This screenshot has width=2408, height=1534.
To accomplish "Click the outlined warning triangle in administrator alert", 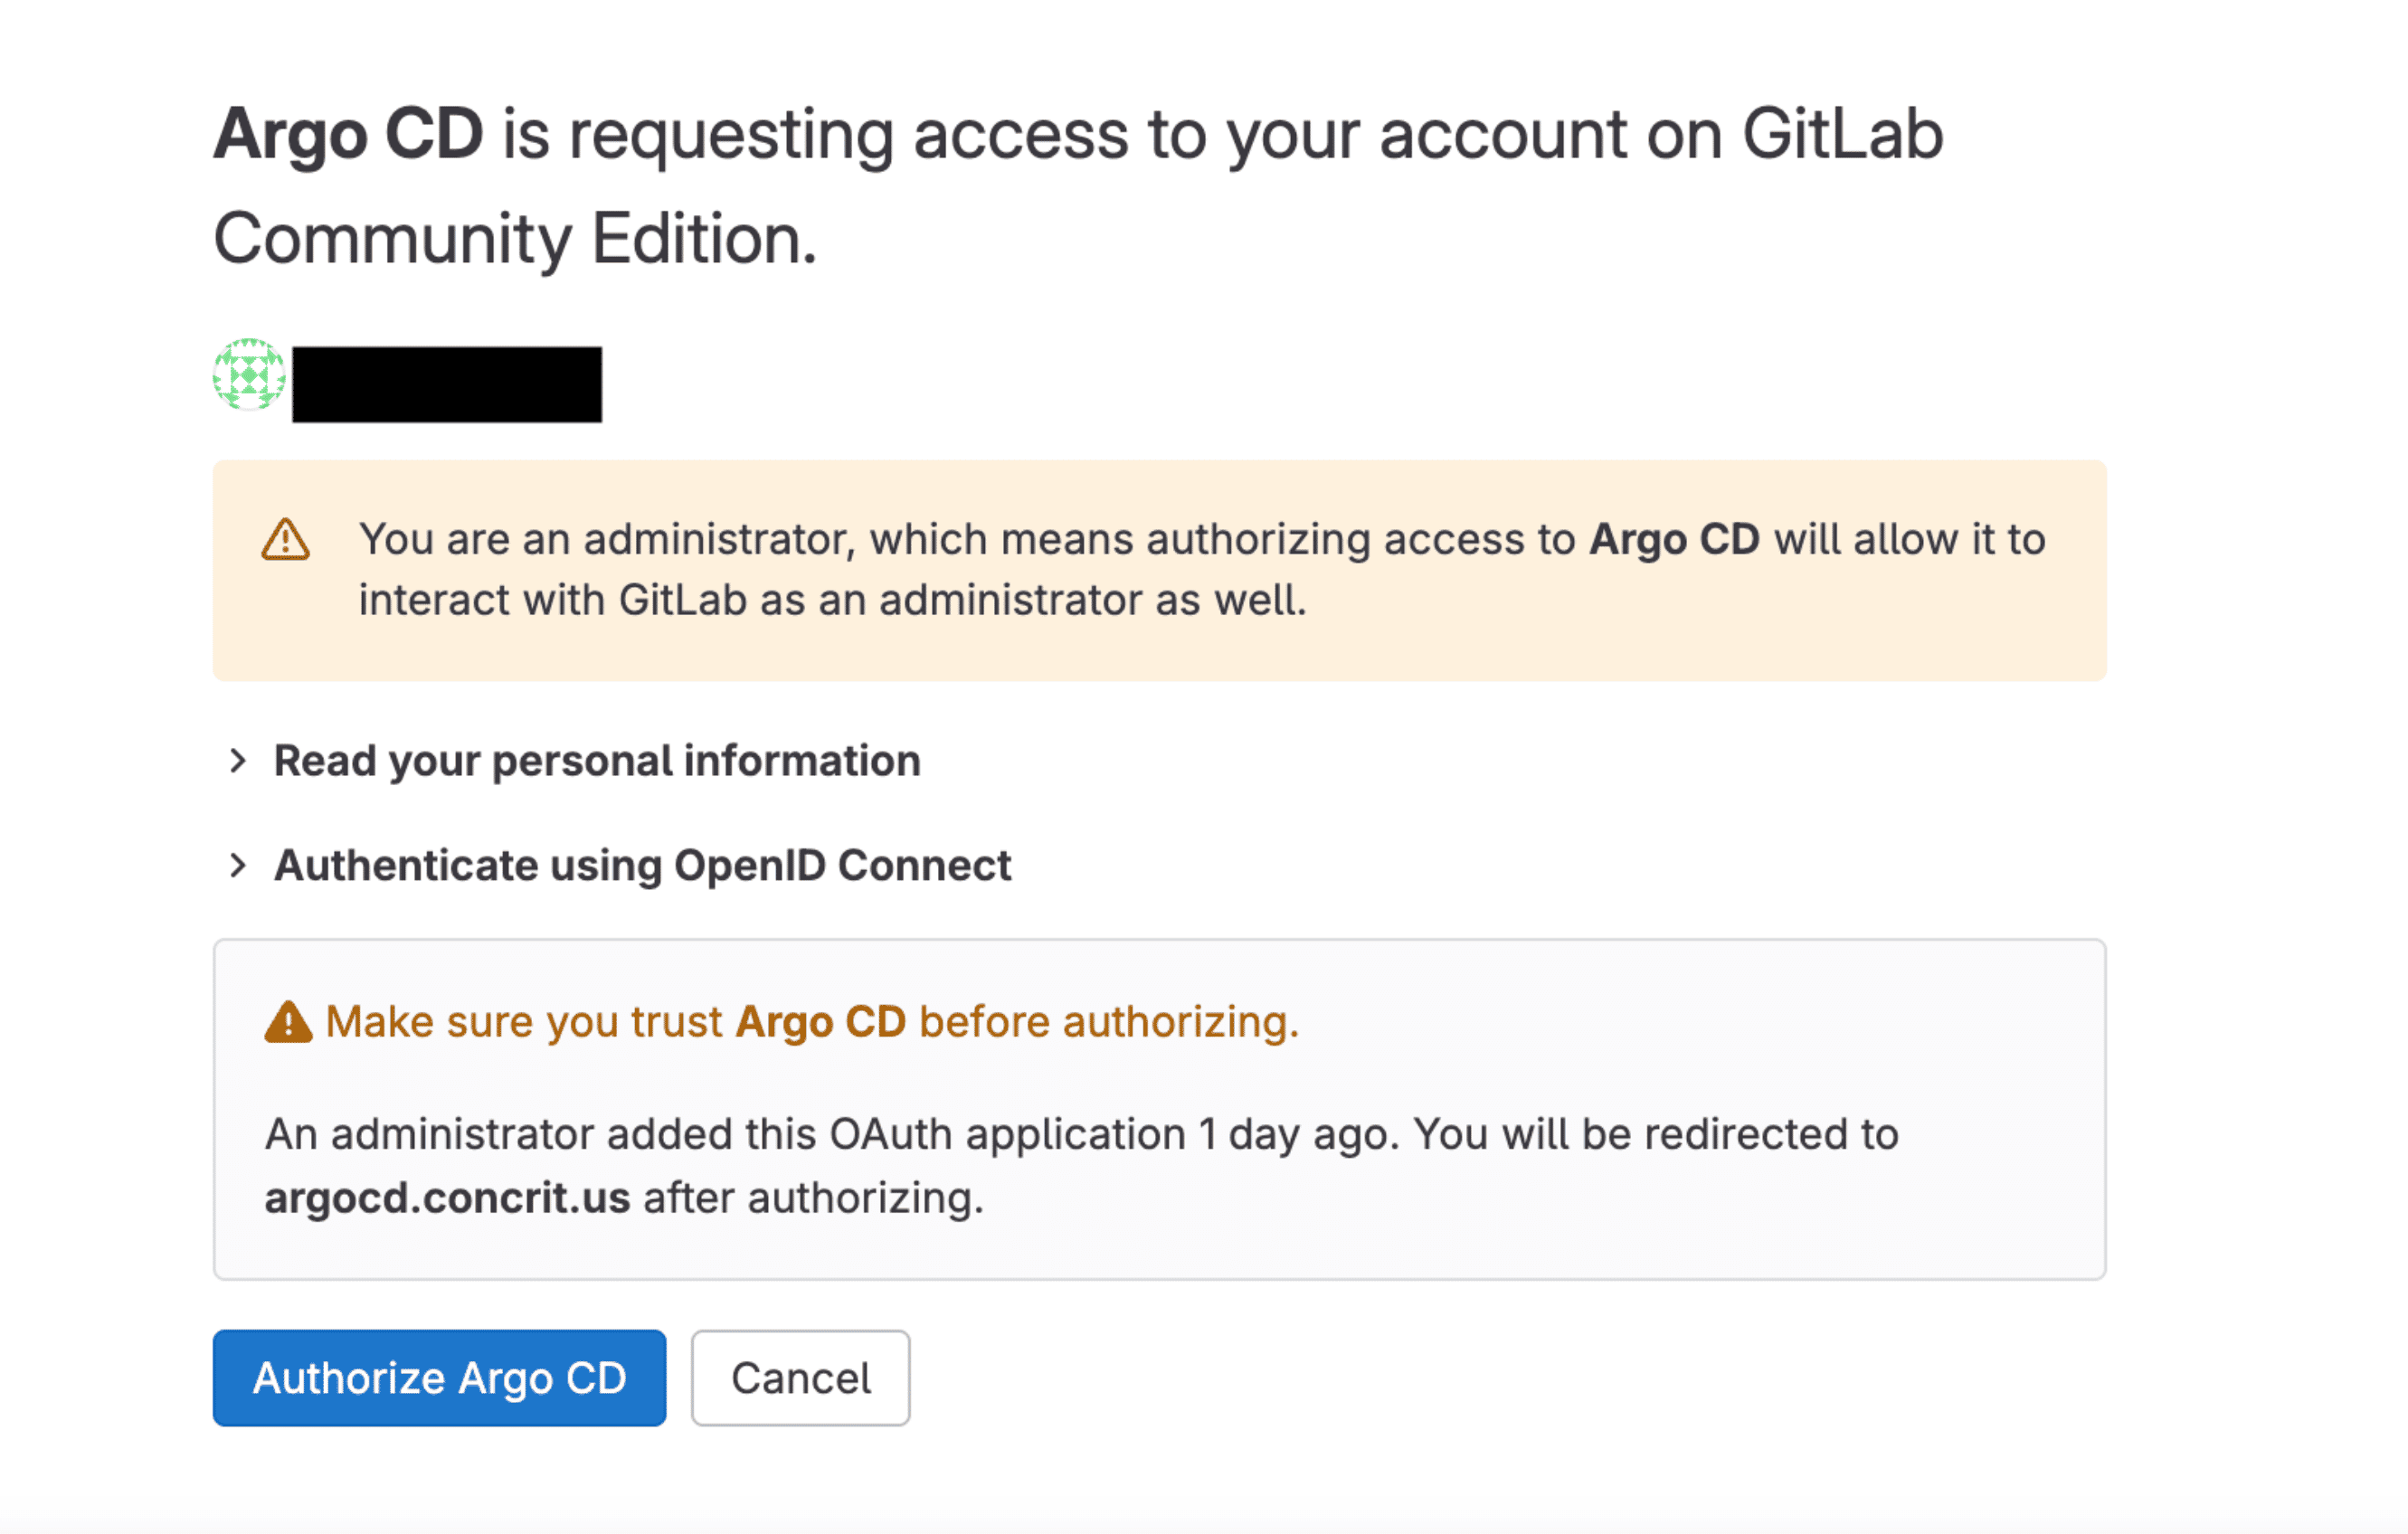I will click(286, 540).
